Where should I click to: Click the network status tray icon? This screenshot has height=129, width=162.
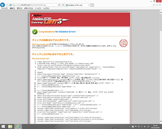(142, 127)
